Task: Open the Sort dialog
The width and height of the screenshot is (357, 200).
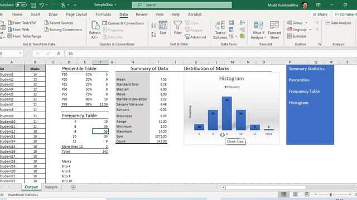Action: [163, 28]
